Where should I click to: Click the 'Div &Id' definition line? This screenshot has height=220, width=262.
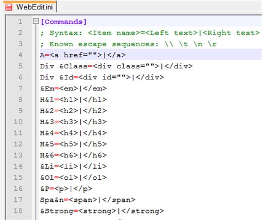[x=102, y=77]
